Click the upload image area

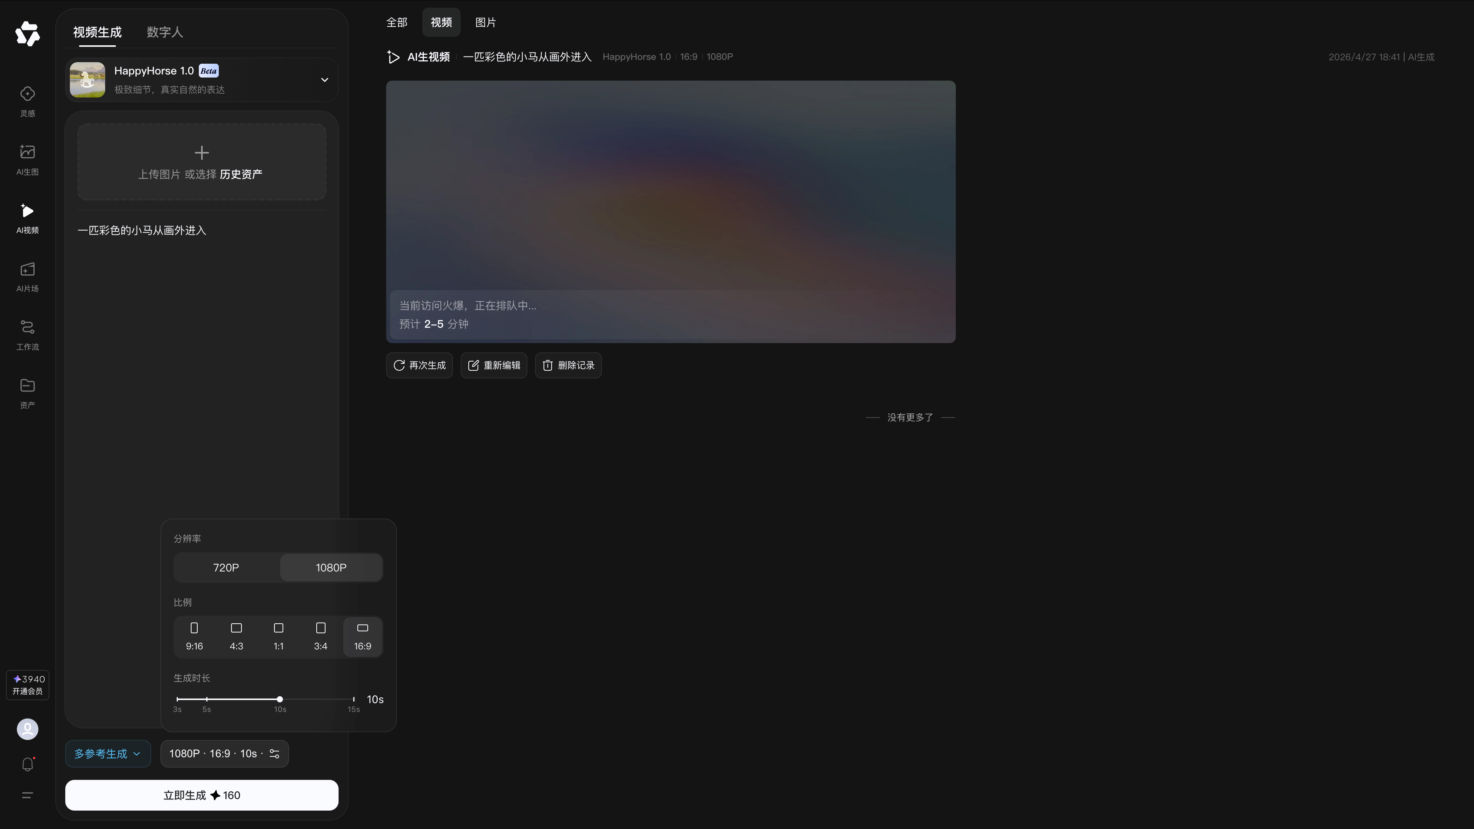pyautogui.click(x=202, y=162)
